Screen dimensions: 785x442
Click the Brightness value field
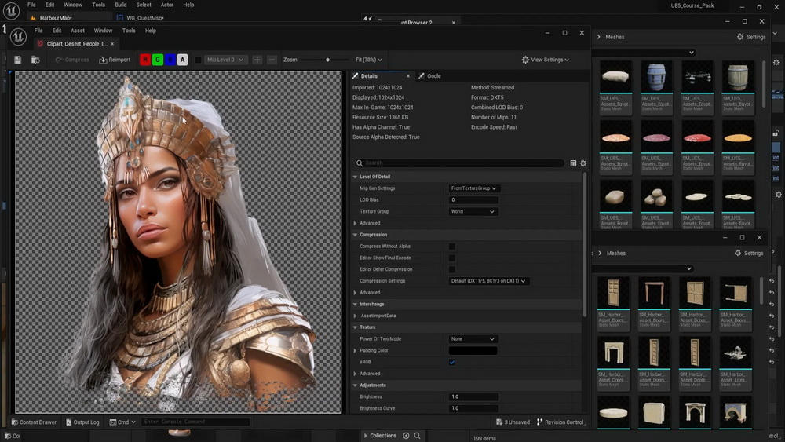(x=473, y=396)
